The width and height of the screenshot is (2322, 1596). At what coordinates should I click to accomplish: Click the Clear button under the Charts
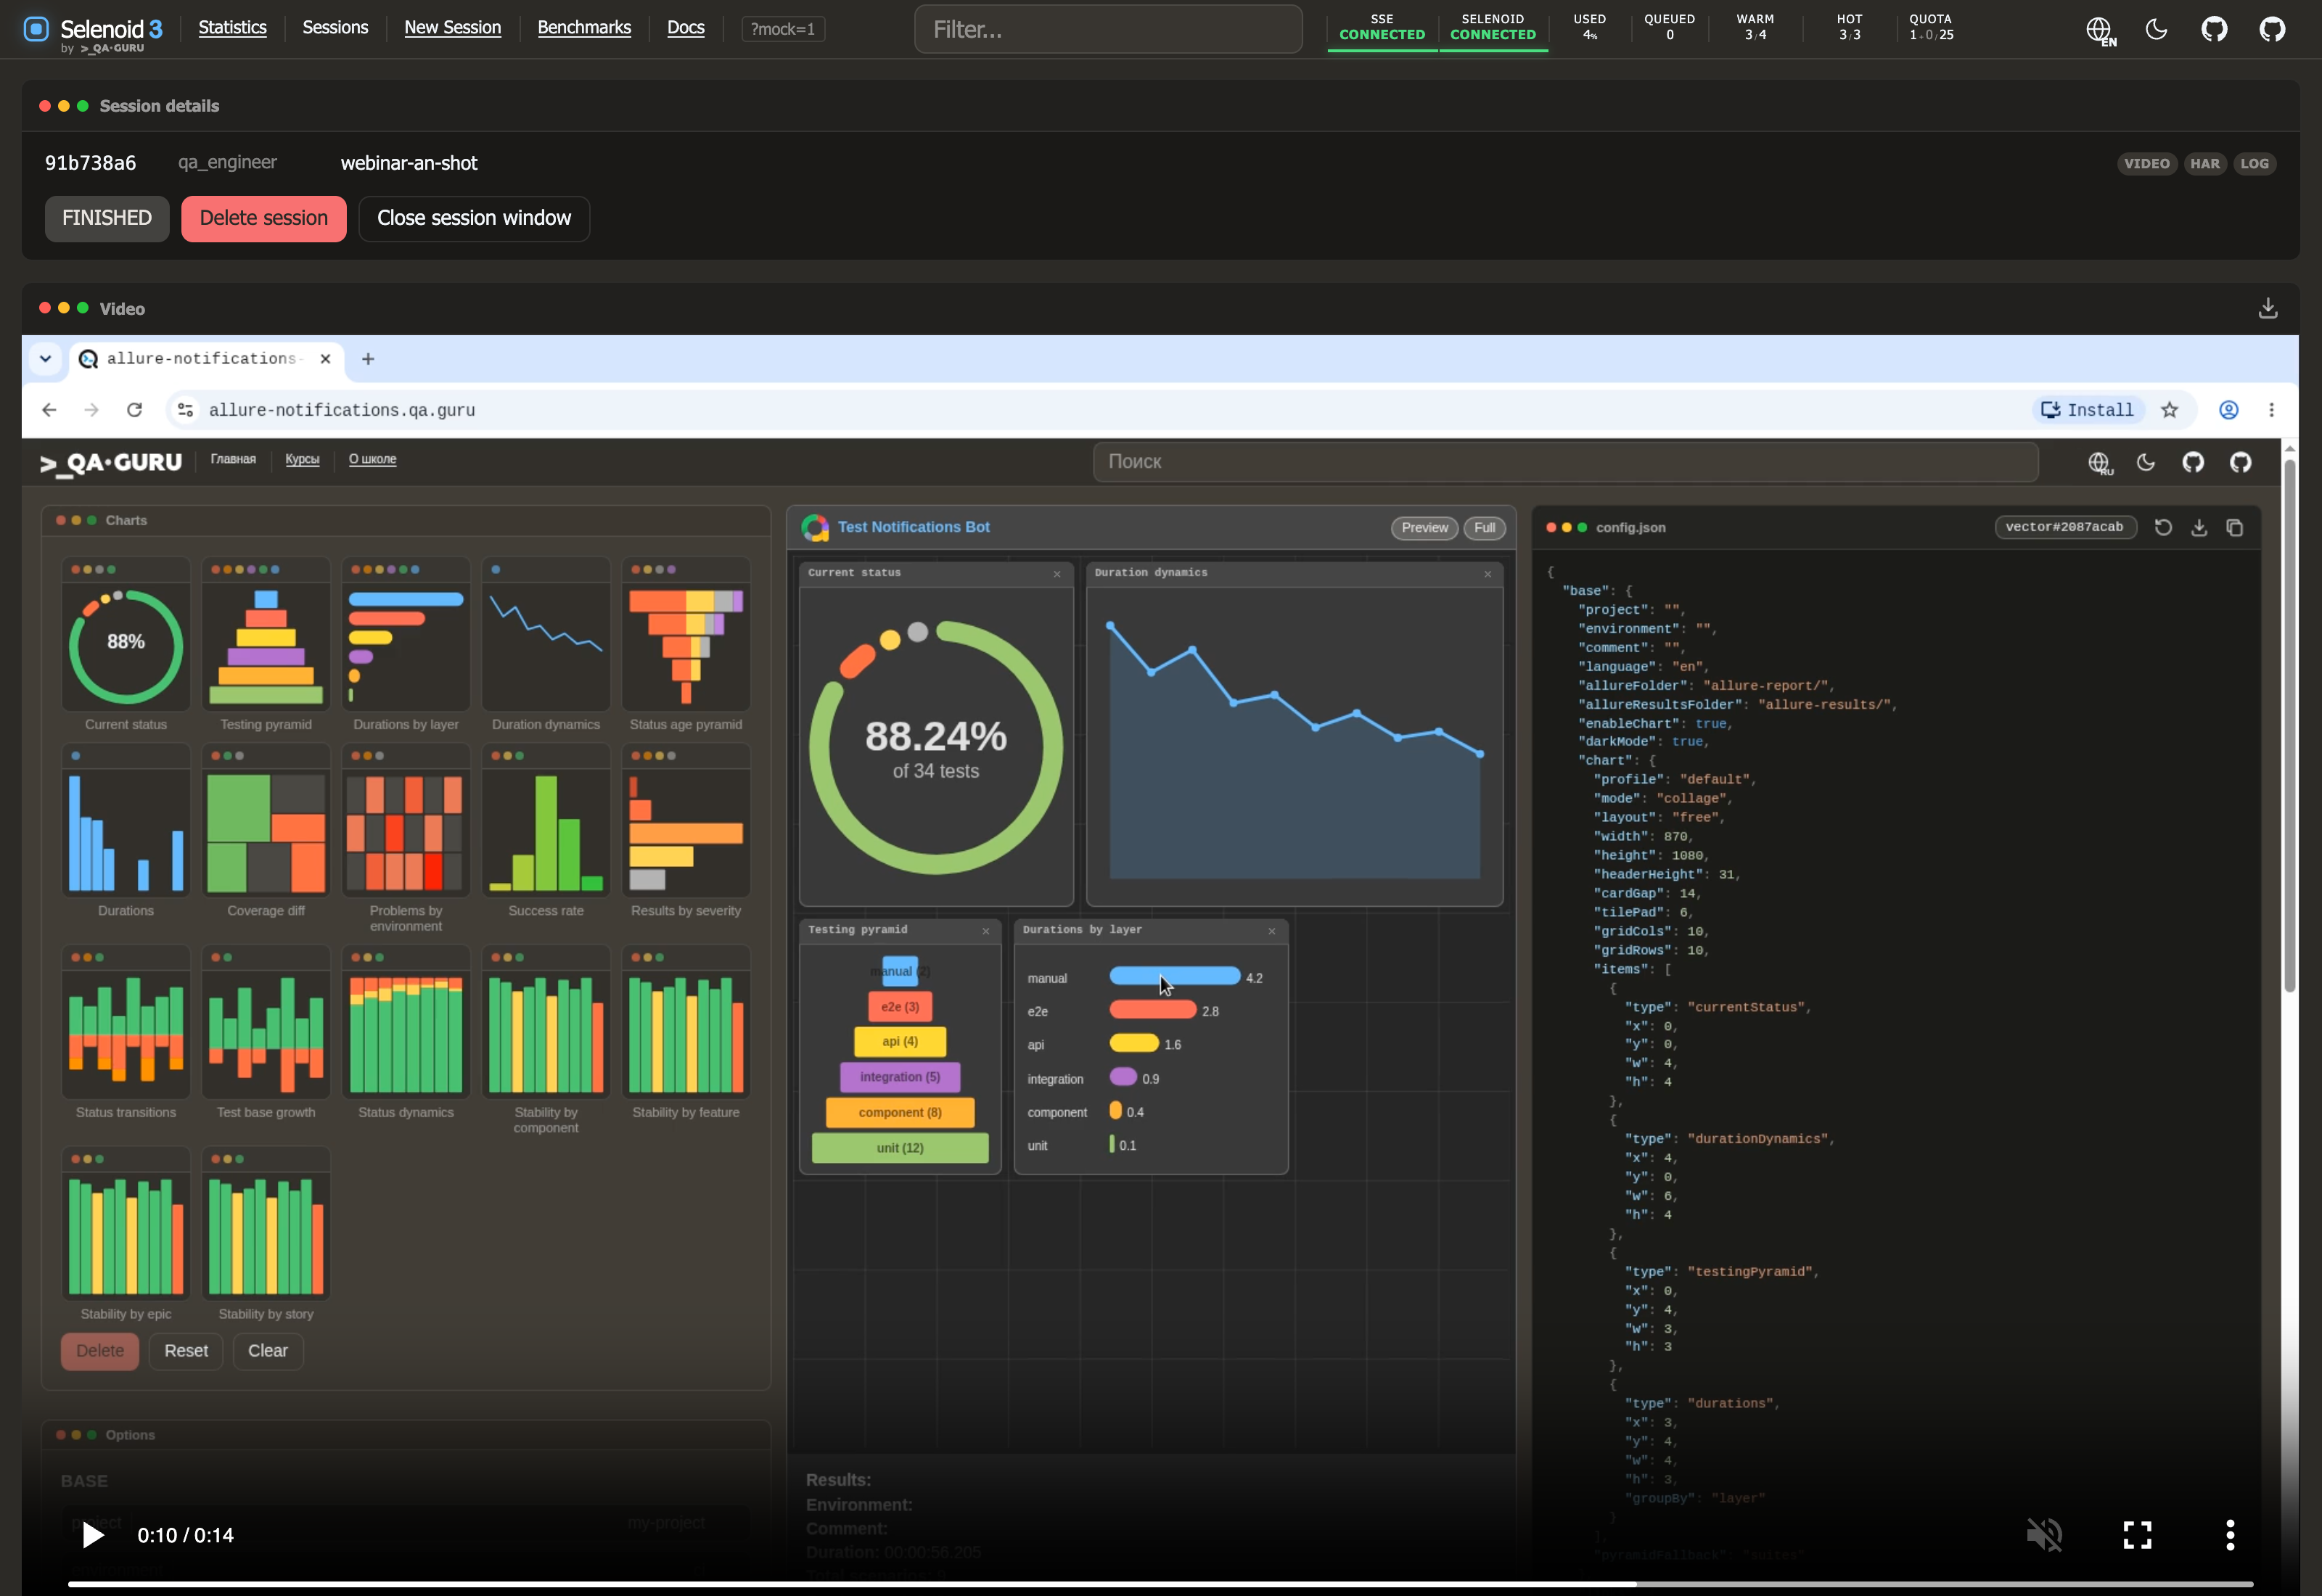[268, 1351]
